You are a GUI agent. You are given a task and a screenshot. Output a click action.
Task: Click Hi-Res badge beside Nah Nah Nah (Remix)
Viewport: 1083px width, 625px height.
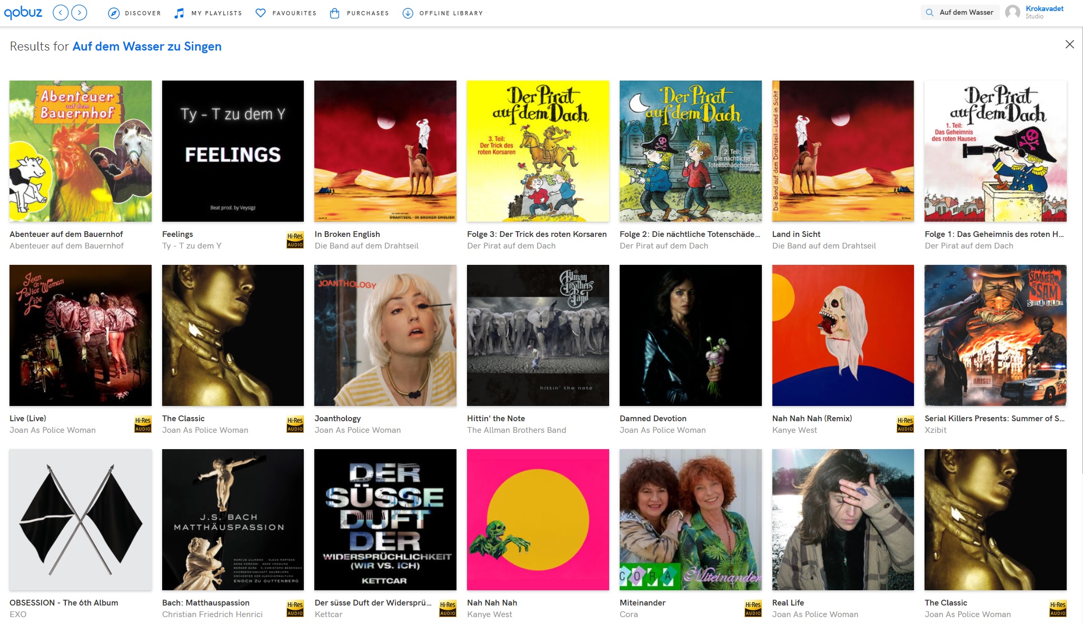click(905, 424)
